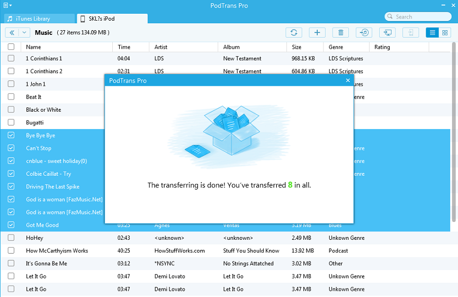
Task: Click the transfer to iTunes icon
Action: (364, 33)
